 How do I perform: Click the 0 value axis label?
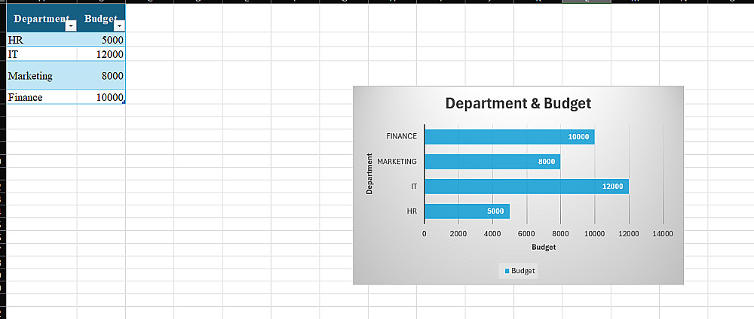pos(424,234)
